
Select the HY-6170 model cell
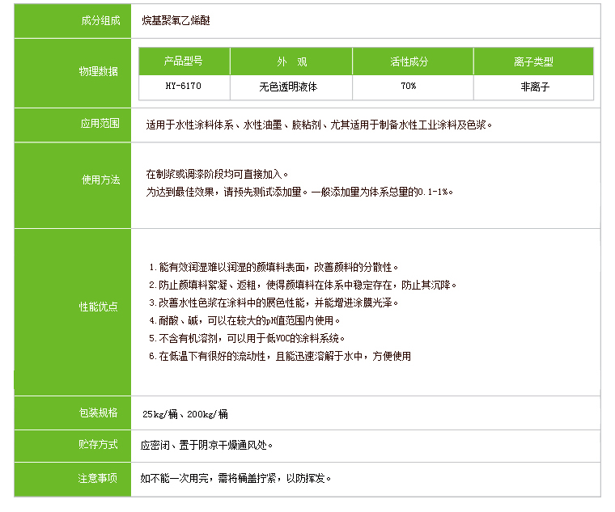184,86
